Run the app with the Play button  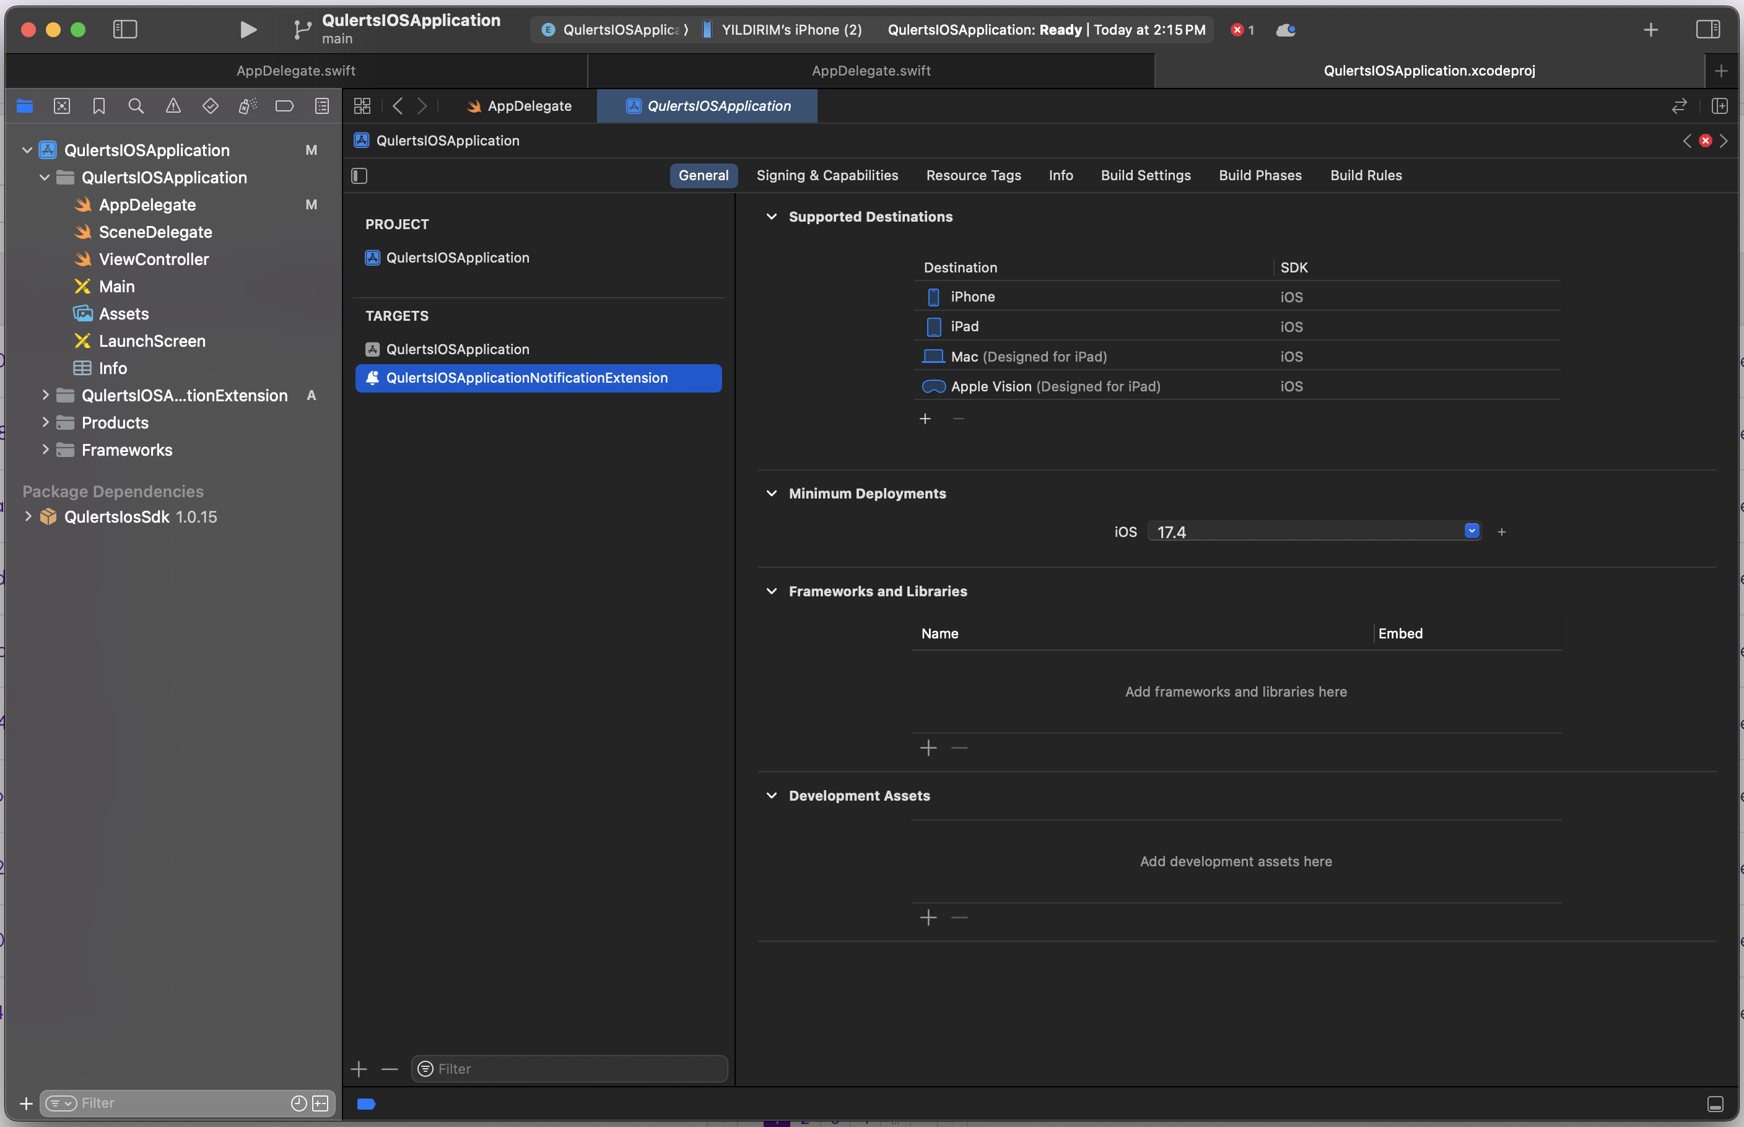pyautogui.click(x=248, y=29)
